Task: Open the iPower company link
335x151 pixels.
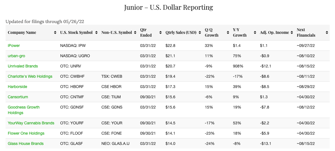Action: [14, 46]
